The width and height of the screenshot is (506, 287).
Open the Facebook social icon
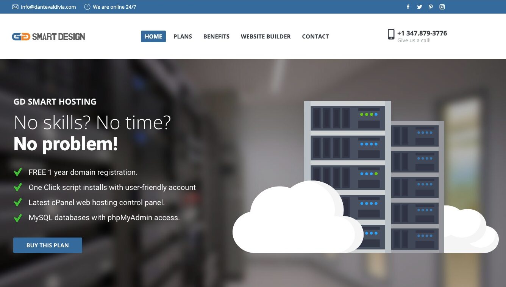coord(408,7)
